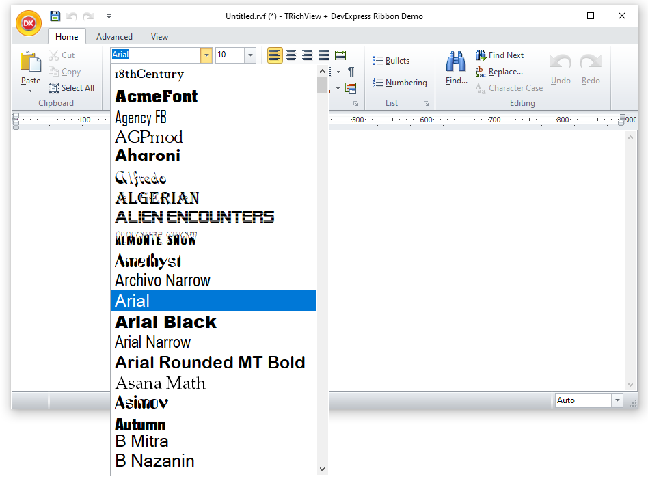Save the document with the floppy icon
Image resolution: width=648 pixels, height=481 pixels.
pos(55,16)
